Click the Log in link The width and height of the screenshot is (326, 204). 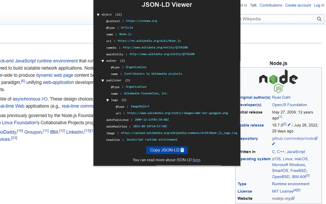coord(319,5)
